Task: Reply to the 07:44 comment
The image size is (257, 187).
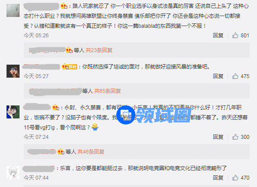Action: coord(218,177)
